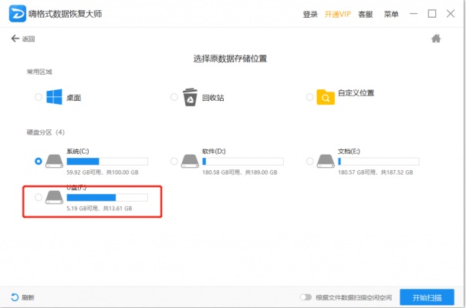Click the 刷新 refresh button
Image resolution: width=466 pixels, height=308 pixels.
22,297
